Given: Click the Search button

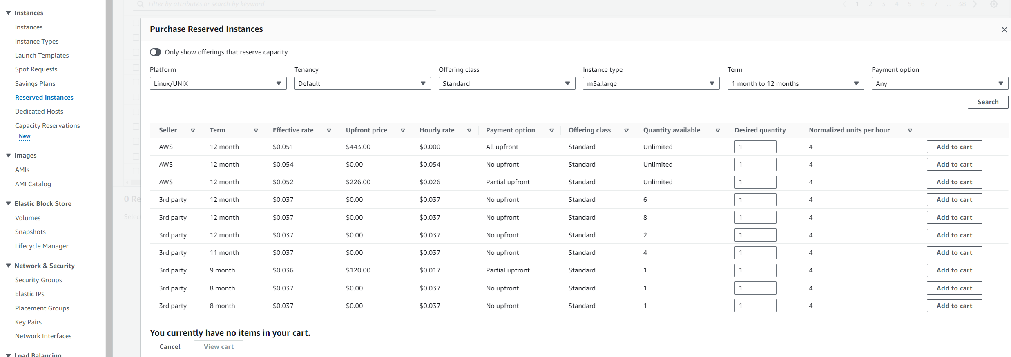Looking at the screenshot, I should (x=988, y=102).
